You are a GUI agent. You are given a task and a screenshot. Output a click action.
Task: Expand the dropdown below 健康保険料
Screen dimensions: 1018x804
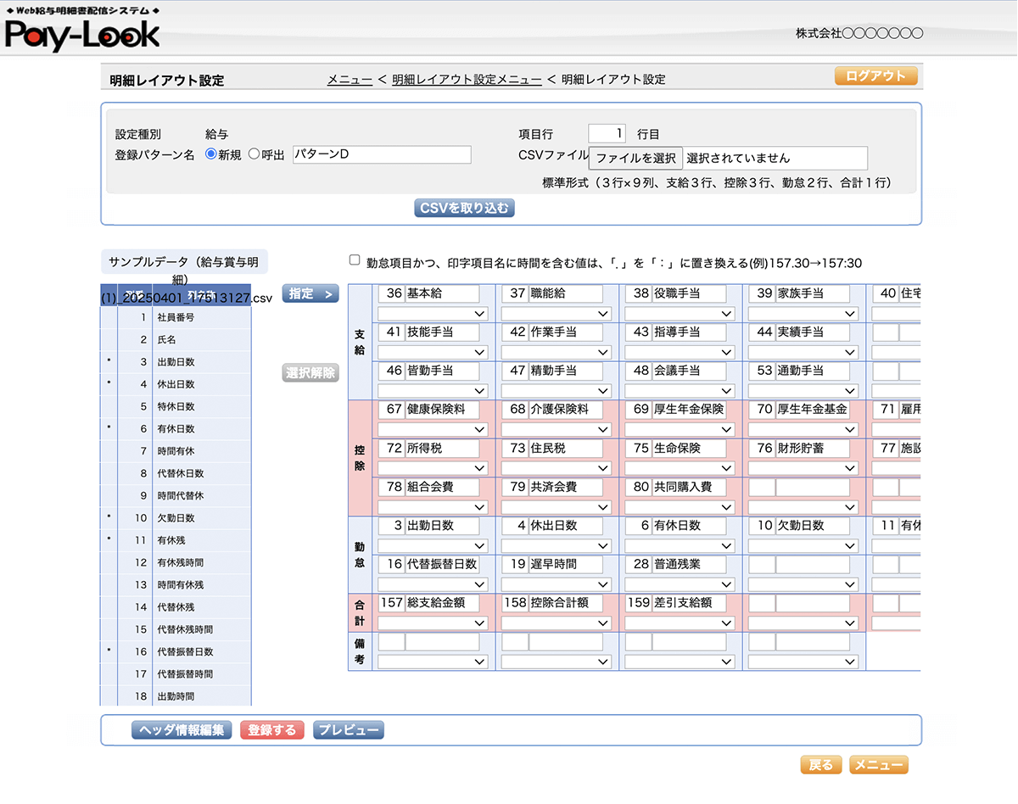pos(433,430)
